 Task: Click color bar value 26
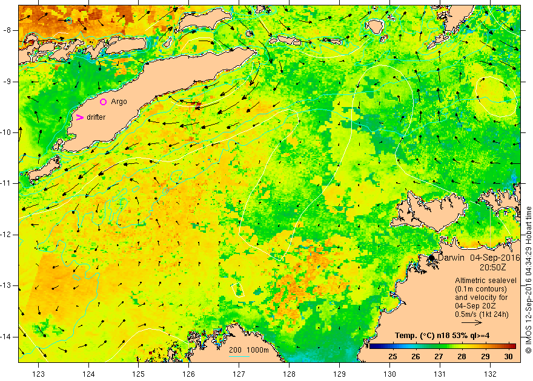click(x=415, y=356)
